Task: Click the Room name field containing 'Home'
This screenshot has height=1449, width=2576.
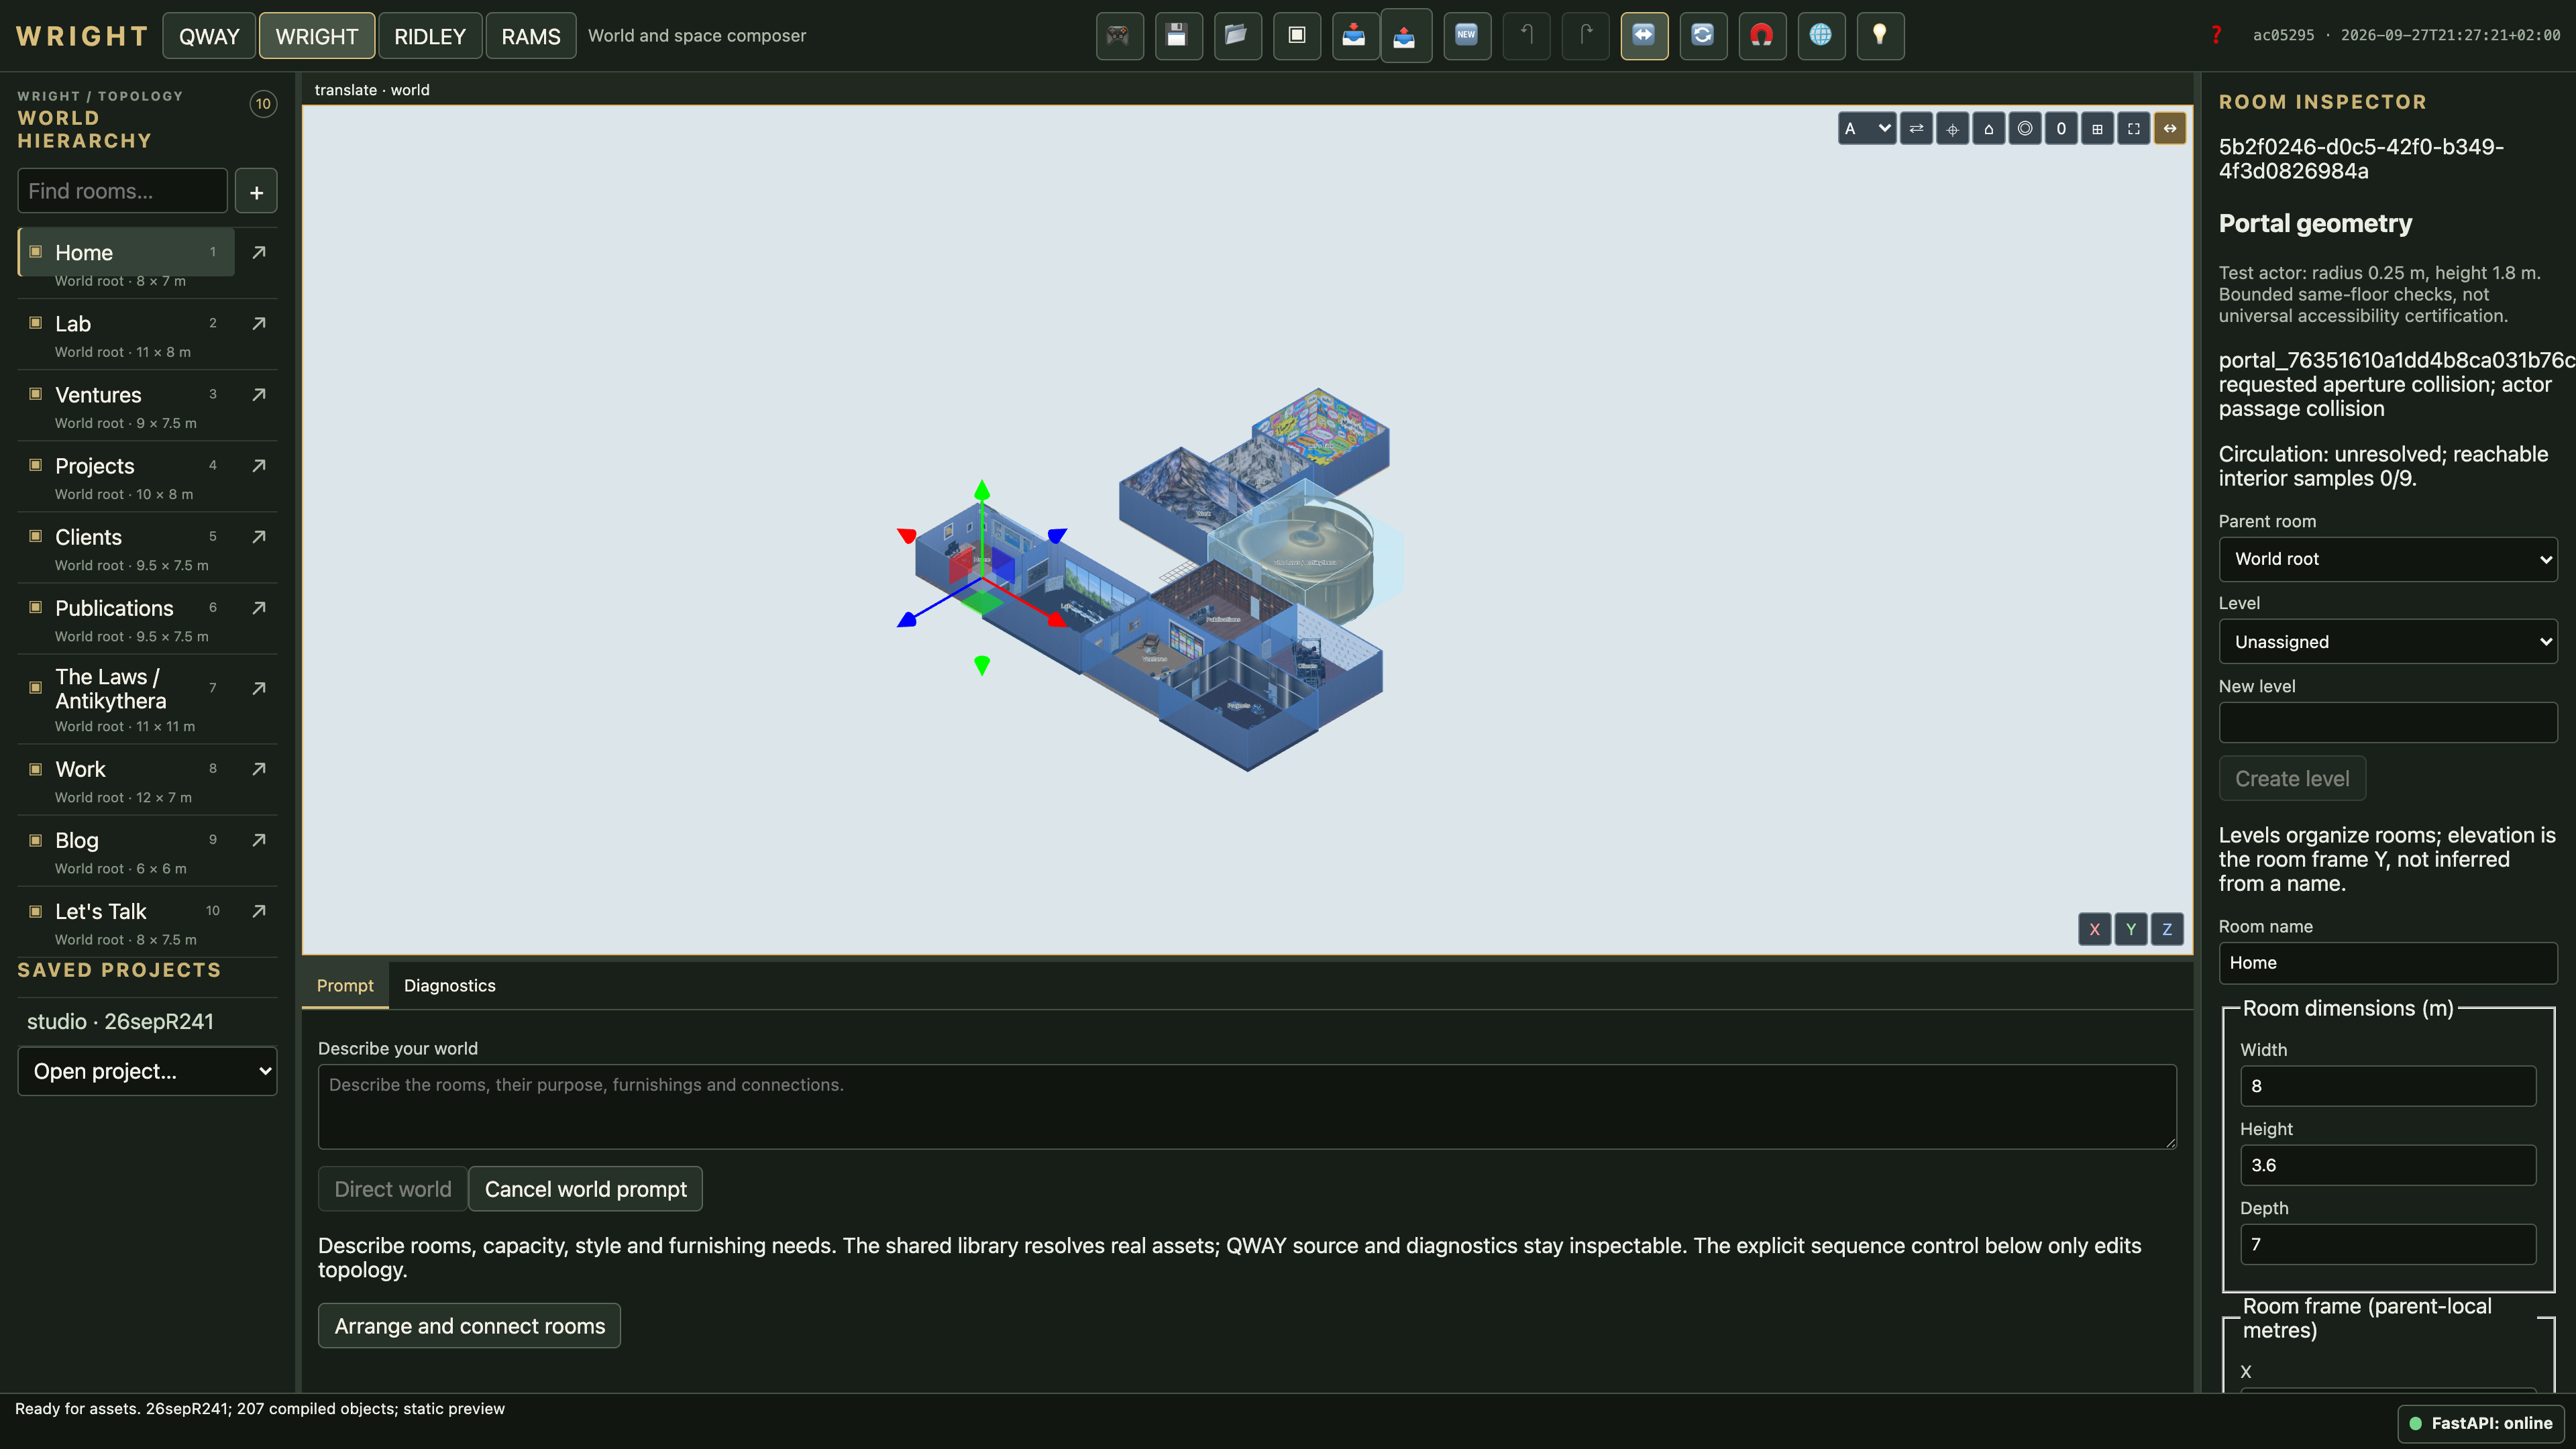Action: [2388, 962]
